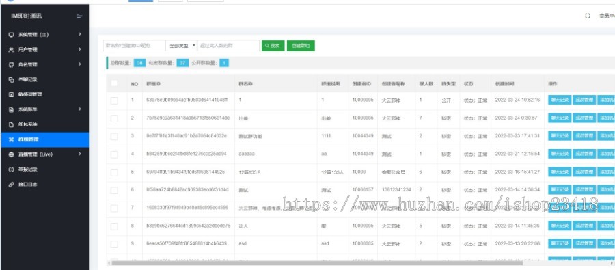Click the green 创建群组 button
This screenshot has height=270, width=615.
tap(301, 46)
